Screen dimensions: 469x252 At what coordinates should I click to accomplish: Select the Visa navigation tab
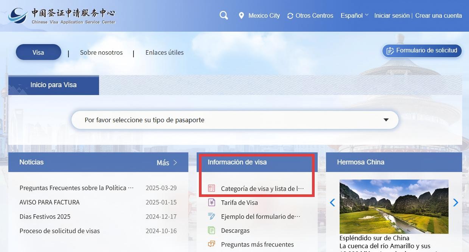(x=38, y=52)
